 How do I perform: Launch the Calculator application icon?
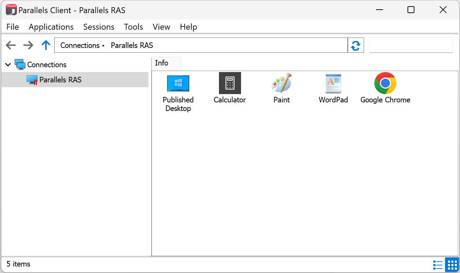pos(230,84)
